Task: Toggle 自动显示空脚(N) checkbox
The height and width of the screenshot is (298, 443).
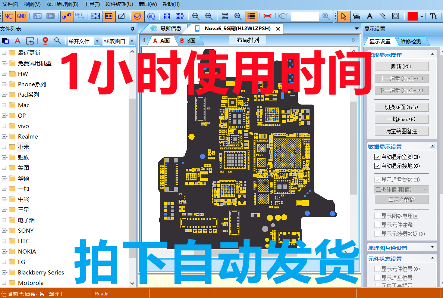Action: click(377, 156)
